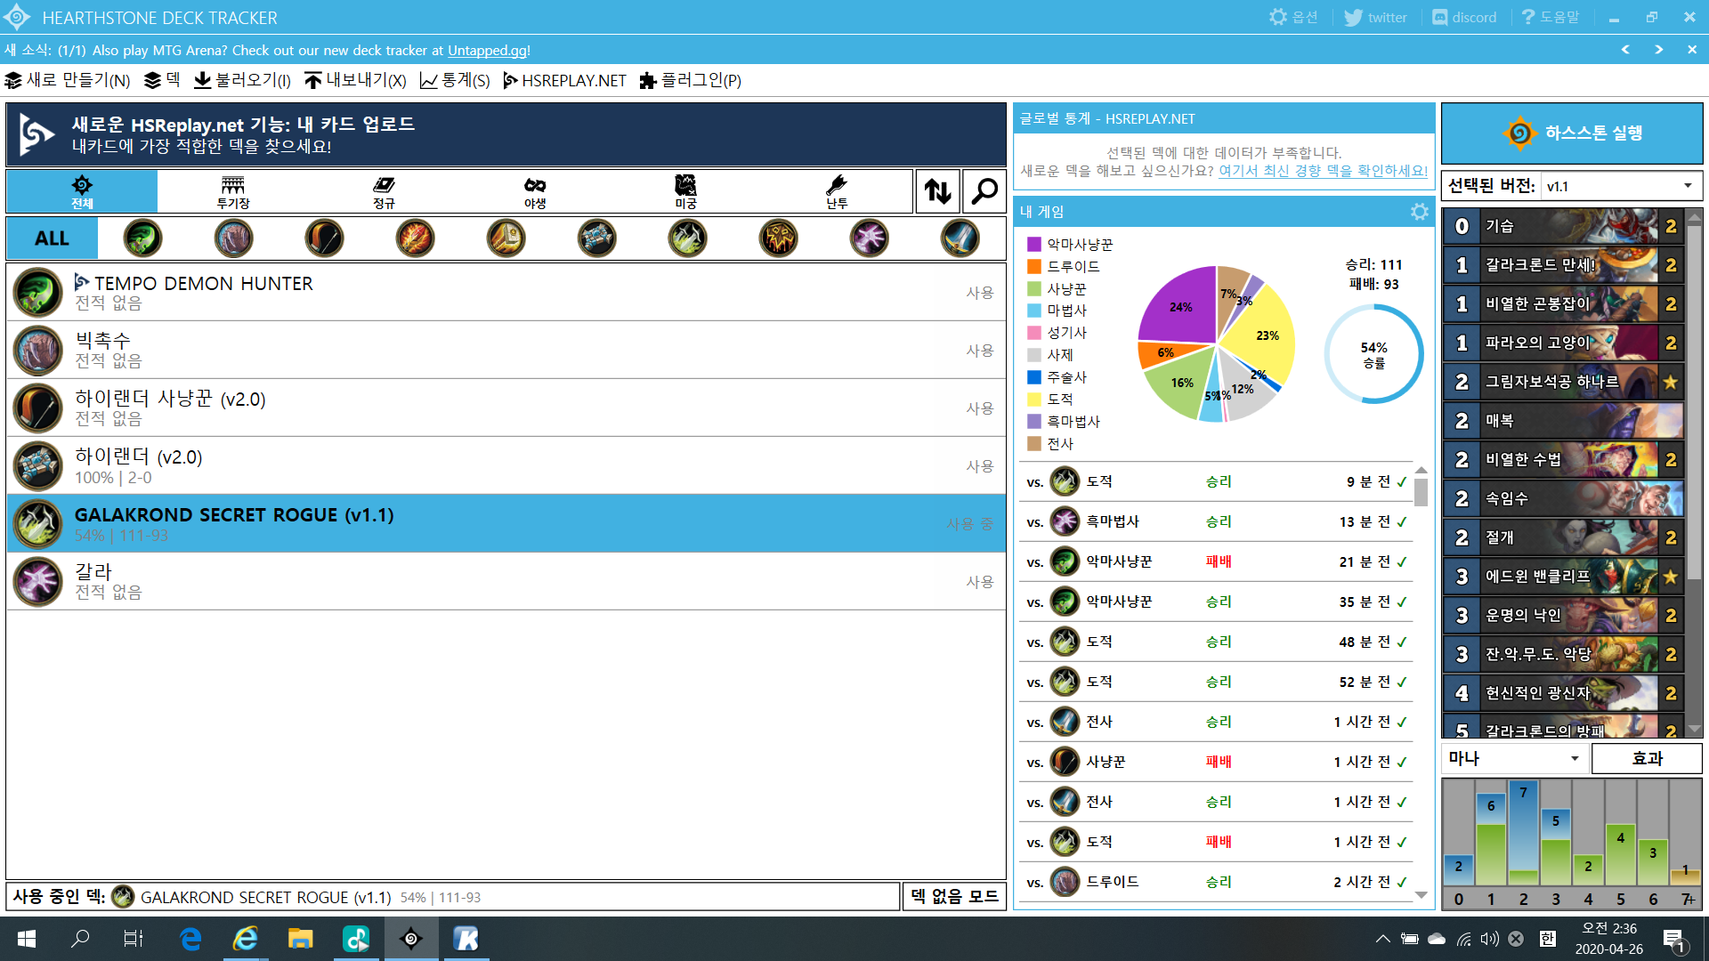The image size is (1709, 961).
Task: Open 내보내기(X) export menu
Action: pos(355,80)
